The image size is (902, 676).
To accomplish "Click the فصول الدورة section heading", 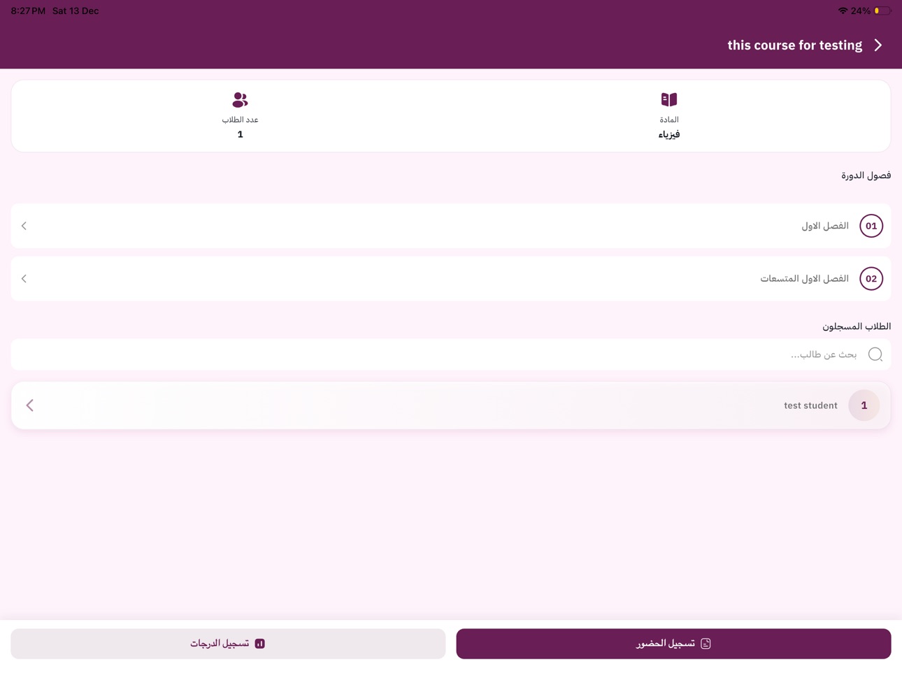I will tap(866, 175).
